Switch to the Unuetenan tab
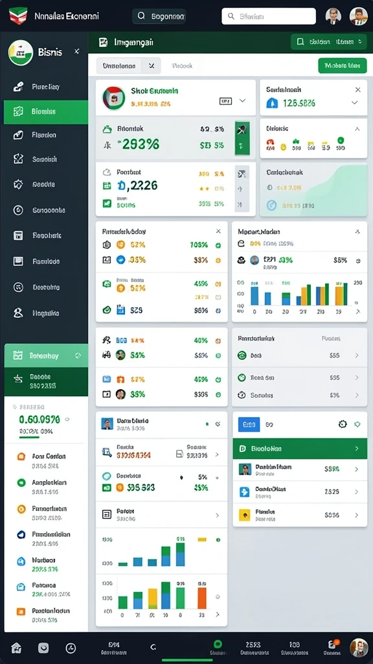This screenshot has height=664, width=373. [x=119, y=65]
